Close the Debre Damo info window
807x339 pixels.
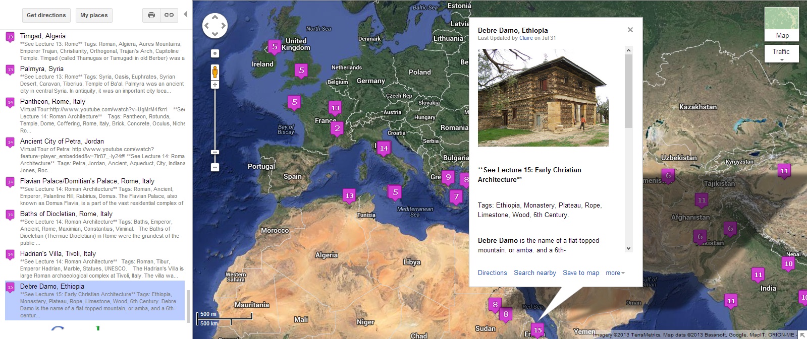(x=630, y=30)
